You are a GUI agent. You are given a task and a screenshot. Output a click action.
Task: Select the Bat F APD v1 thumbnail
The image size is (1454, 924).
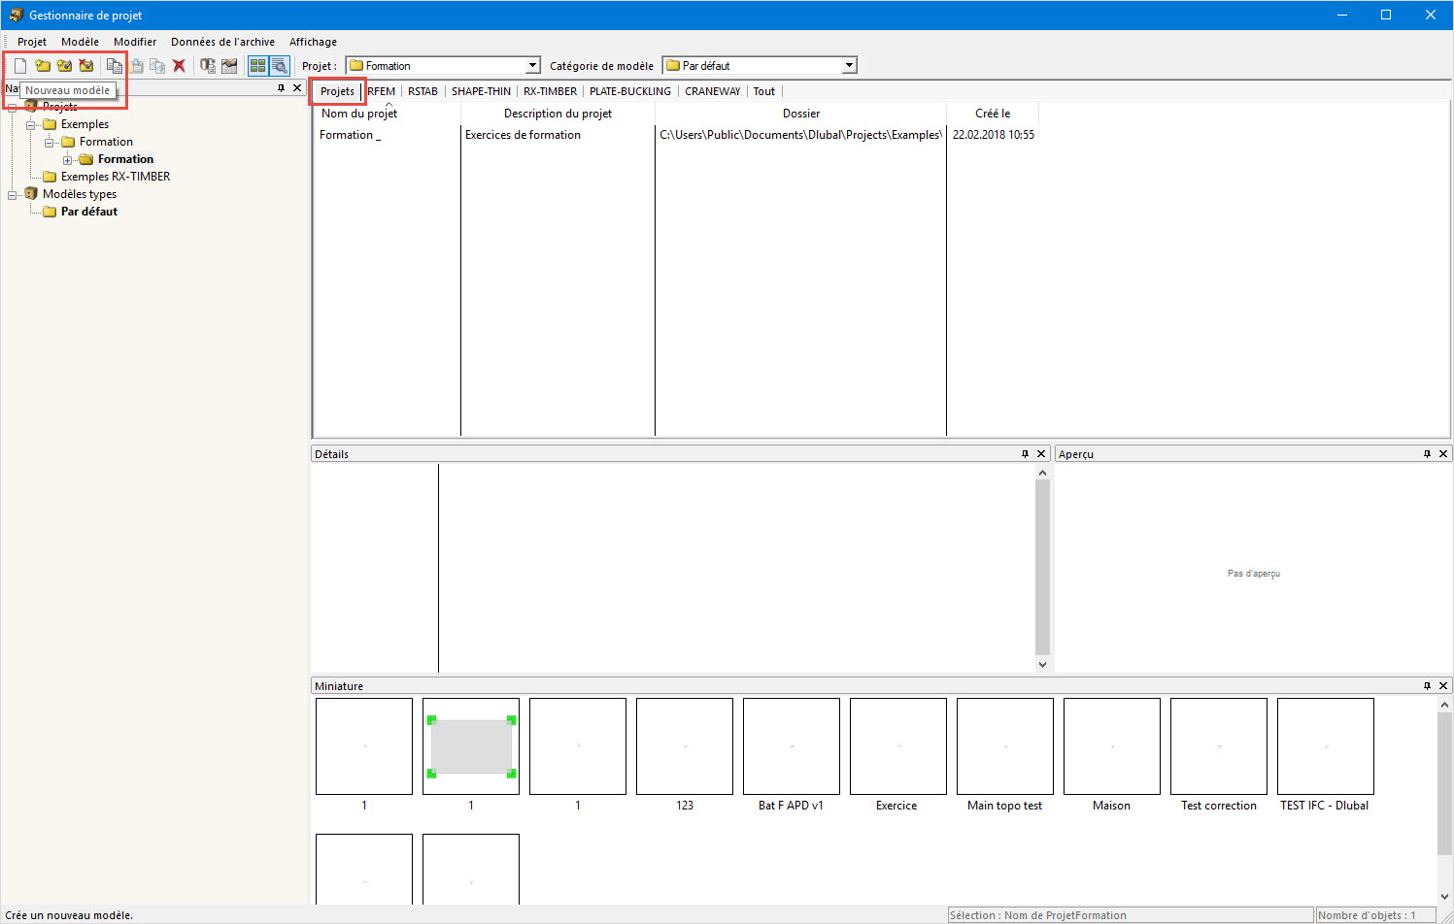tap(791, 746)
